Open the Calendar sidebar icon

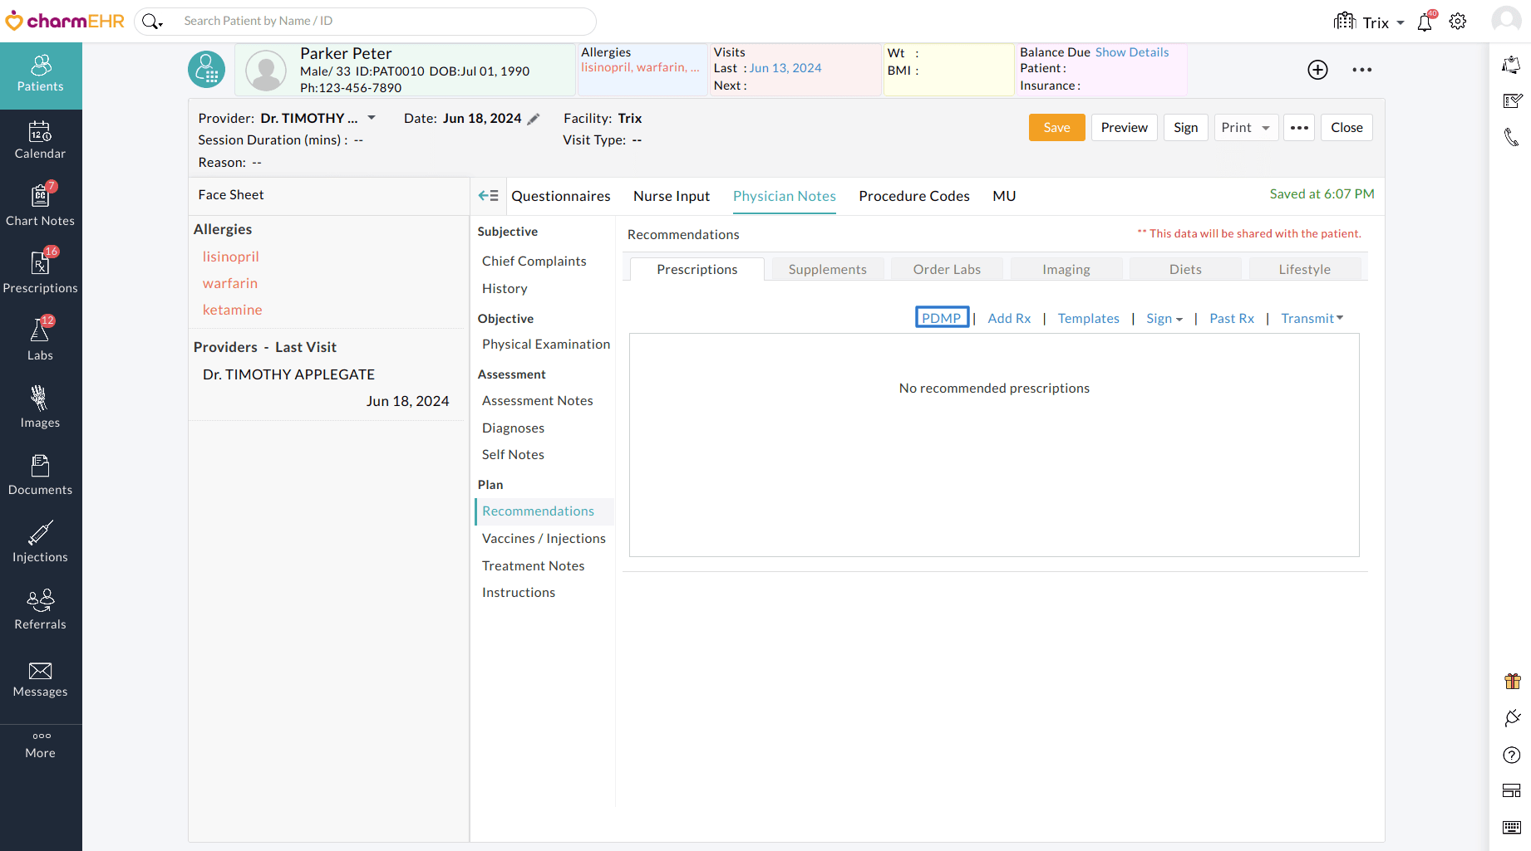[40, 140]
